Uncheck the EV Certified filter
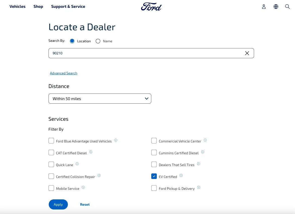 154,176
